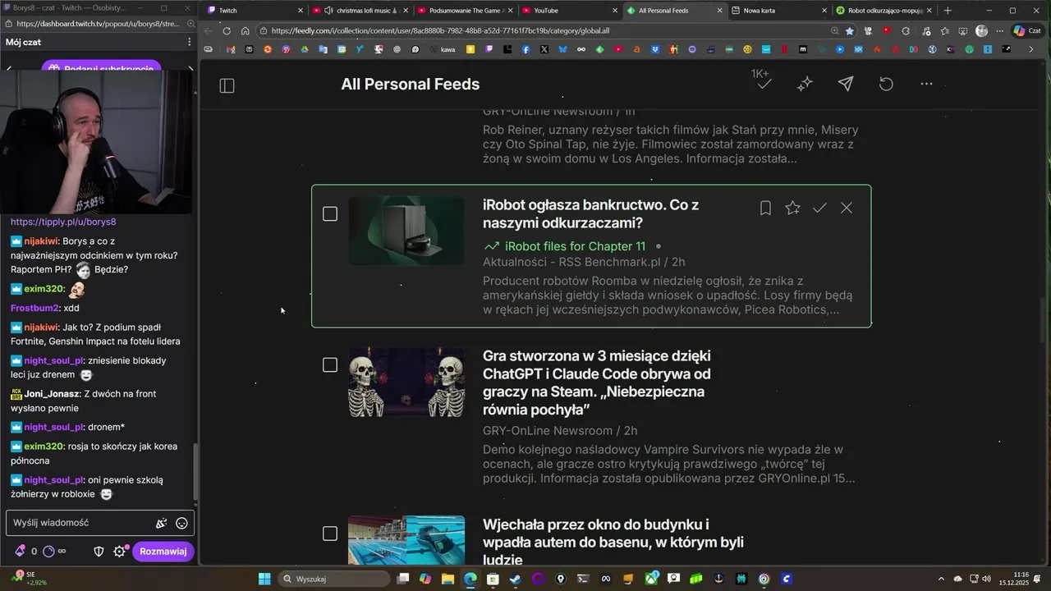Open File Explorer from the taskbar

coord(447,579)
